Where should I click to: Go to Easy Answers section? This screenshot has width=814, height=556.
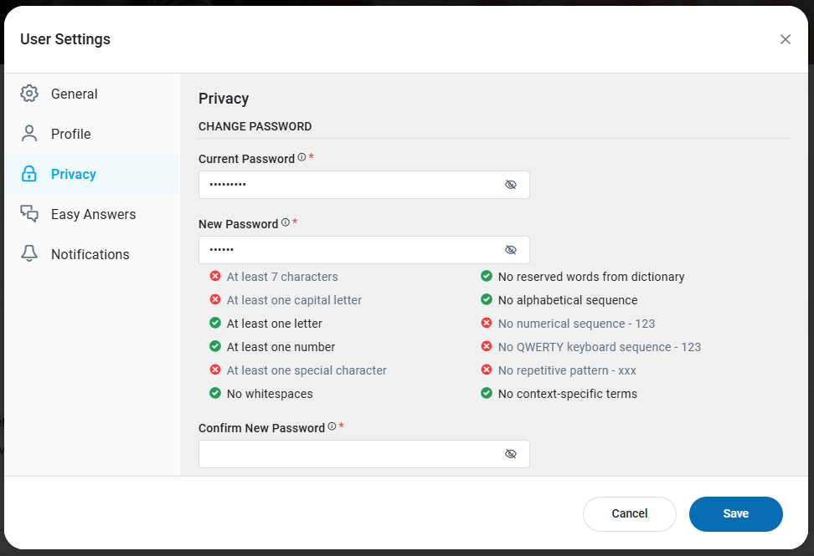point(93,214)
